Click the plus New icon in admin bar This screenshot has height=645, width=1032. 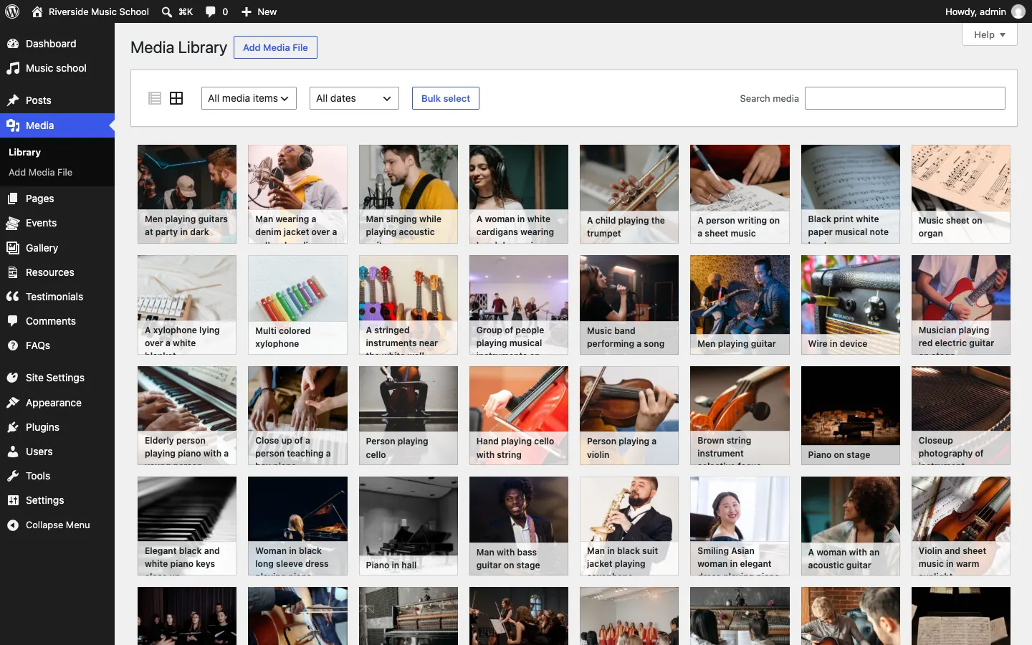coord(247,11)
